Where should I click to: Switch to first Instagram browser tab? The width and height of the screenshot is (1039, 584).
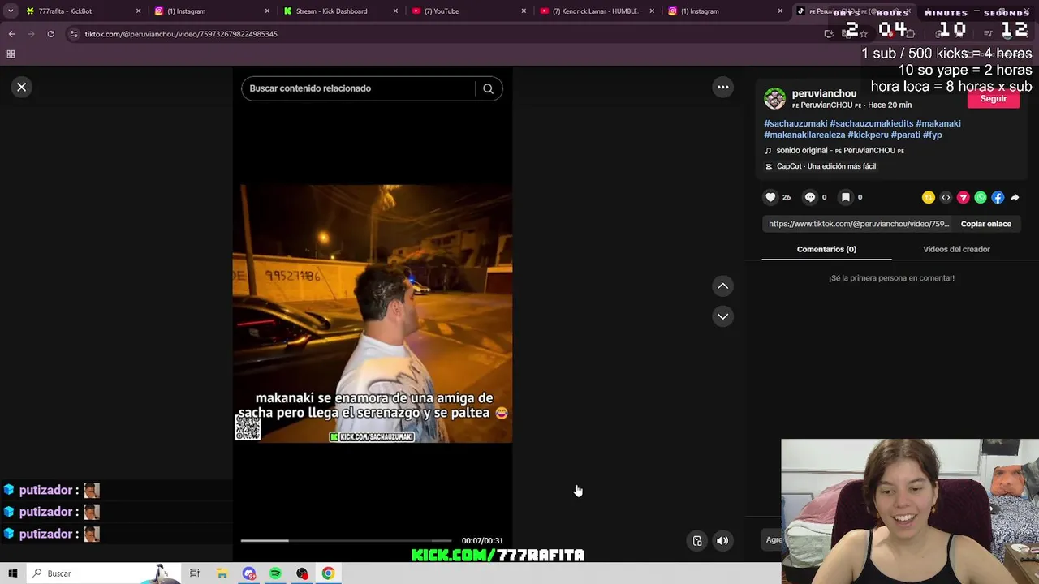pyautogui.click(x=211, y=11)
